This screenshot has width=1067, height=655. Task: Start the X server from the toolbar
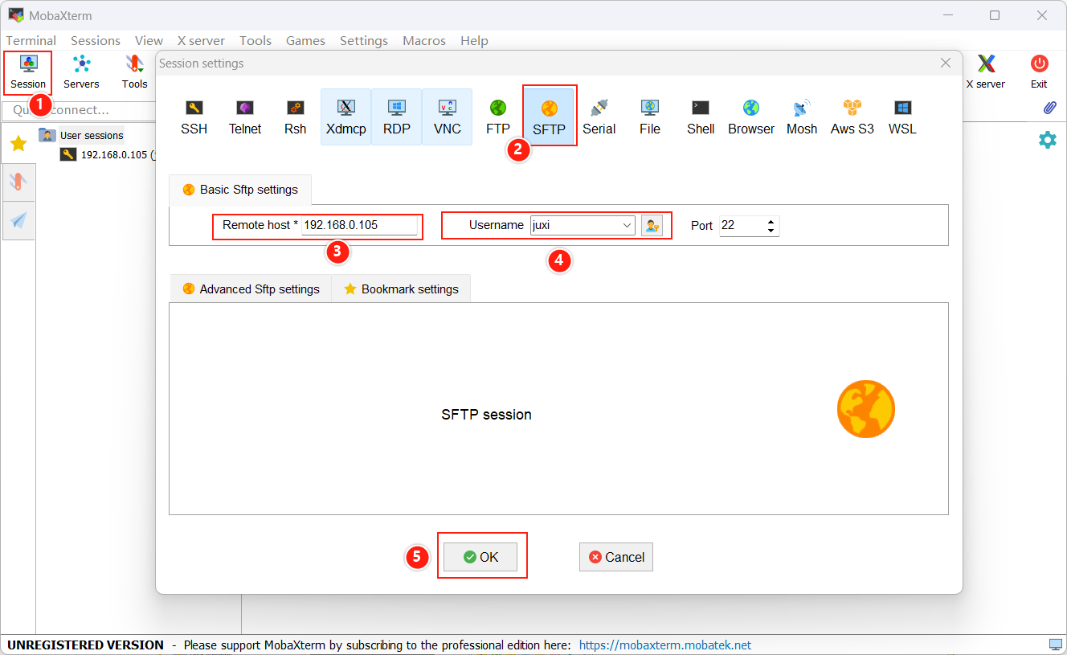[985, 72]
